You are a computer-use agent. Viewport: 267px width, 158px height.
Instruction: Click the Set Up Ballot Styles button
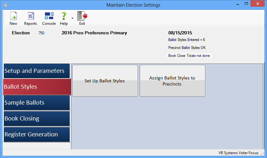(x=105, y=81)
